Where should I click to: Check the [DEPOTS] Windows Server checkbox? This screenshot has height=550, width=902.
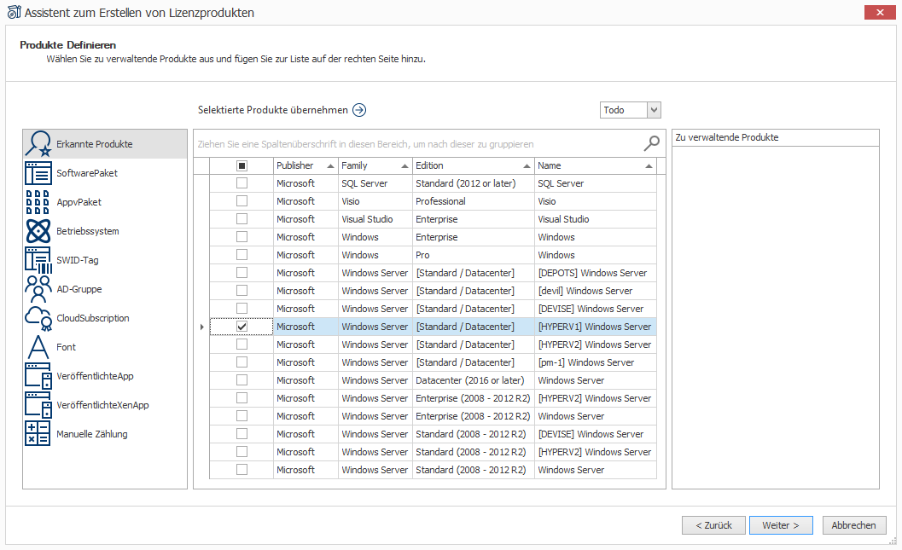point(242,272)
